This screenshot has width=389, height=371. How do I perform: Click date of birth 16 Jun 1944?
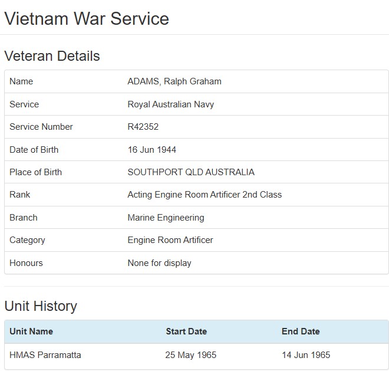(151, 150)
